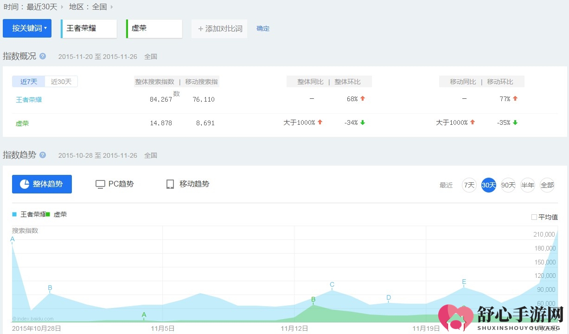Click date range 2015-10-28 至 2015-11-26

[98, 155]
